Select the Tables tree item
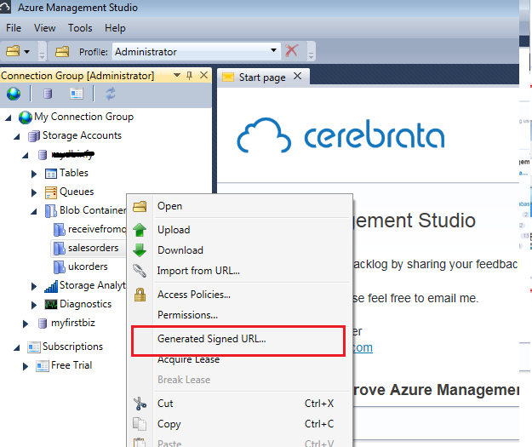Image resolution: width=532 pixels, height=447 pixels. coord(73,173)
